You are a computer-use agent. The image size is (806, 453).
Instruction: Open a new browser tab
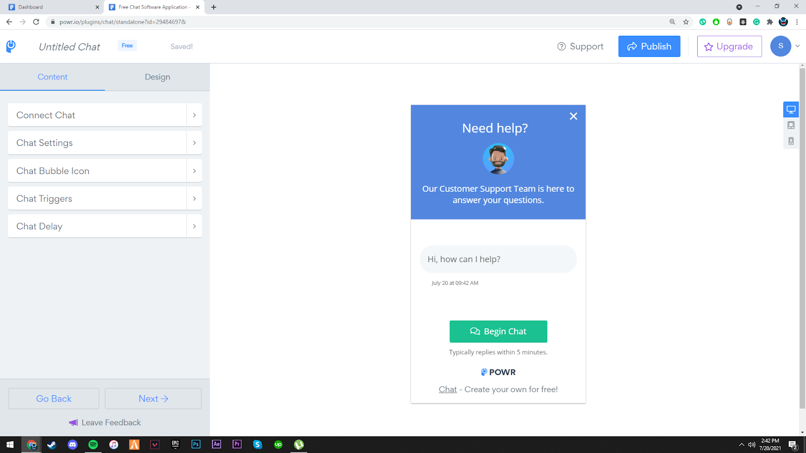tap(214, 7)
